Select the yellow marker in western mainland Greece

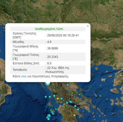(x=58, y=99)
